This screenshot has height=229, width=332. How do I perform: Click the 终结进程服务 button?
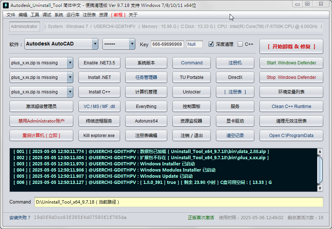[x=99, y=121]
